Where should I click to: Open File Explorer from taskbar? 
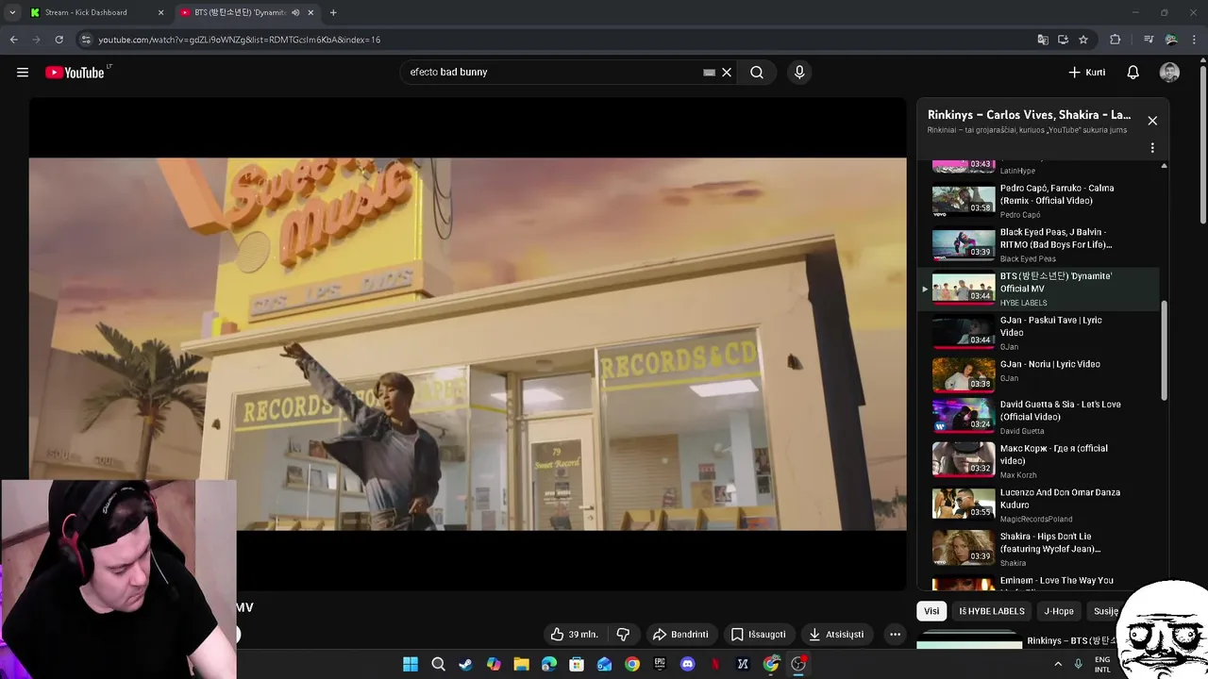(521, 665)
